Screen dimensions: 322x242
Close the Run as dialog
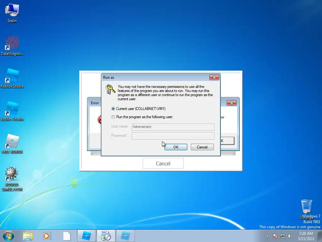[x=214, y=78]
